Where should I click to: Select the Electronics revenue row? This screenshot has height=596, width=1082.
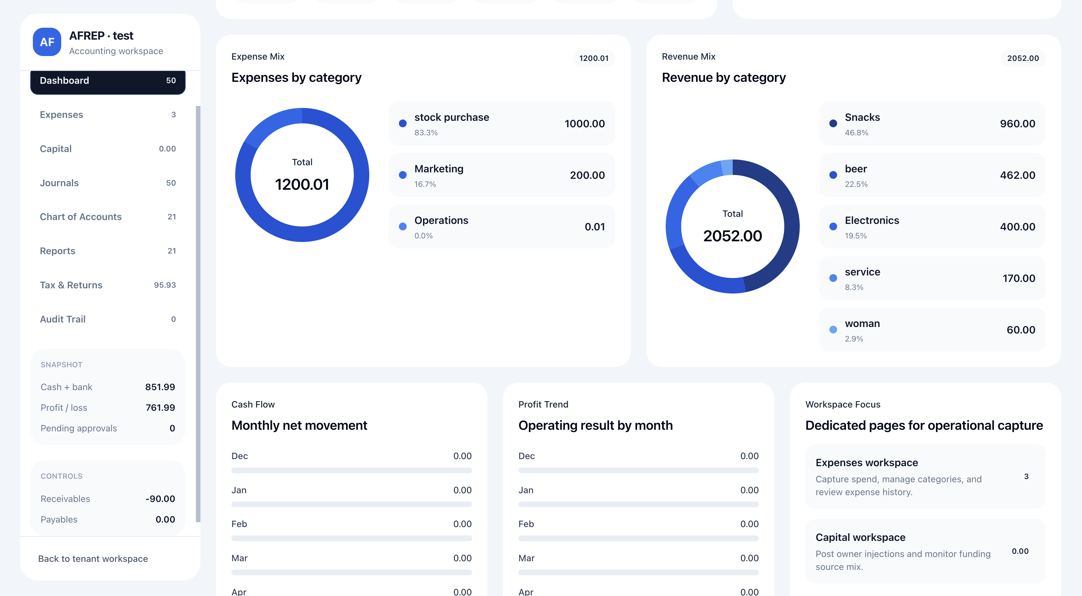point(932,227)
